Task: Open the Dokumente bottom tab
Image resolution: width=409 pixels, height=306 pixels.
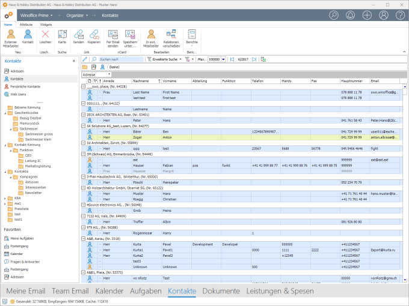Action: click(221, 291)
